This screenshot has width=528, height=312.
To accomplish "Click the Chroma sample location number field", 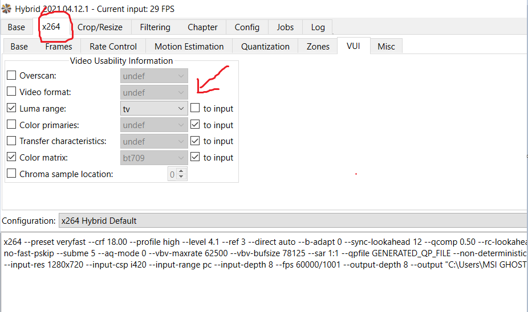I will [172, 174].
